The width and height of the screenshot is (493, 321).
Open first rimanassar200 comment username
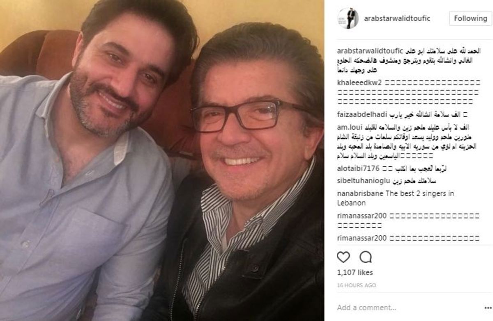[x=362, y=216]
